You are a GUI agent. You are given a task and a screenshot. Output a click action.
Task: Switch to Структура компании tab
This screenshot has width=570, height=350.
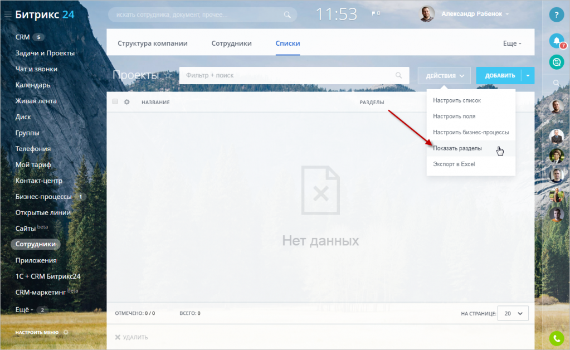[x=153, y=43]
